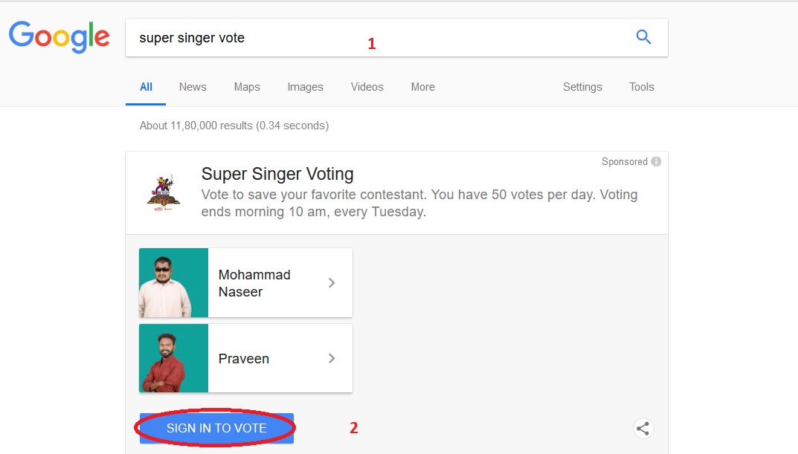Switch to the Images tab
Screen dimensions: 798x454
tap(305, 87)
